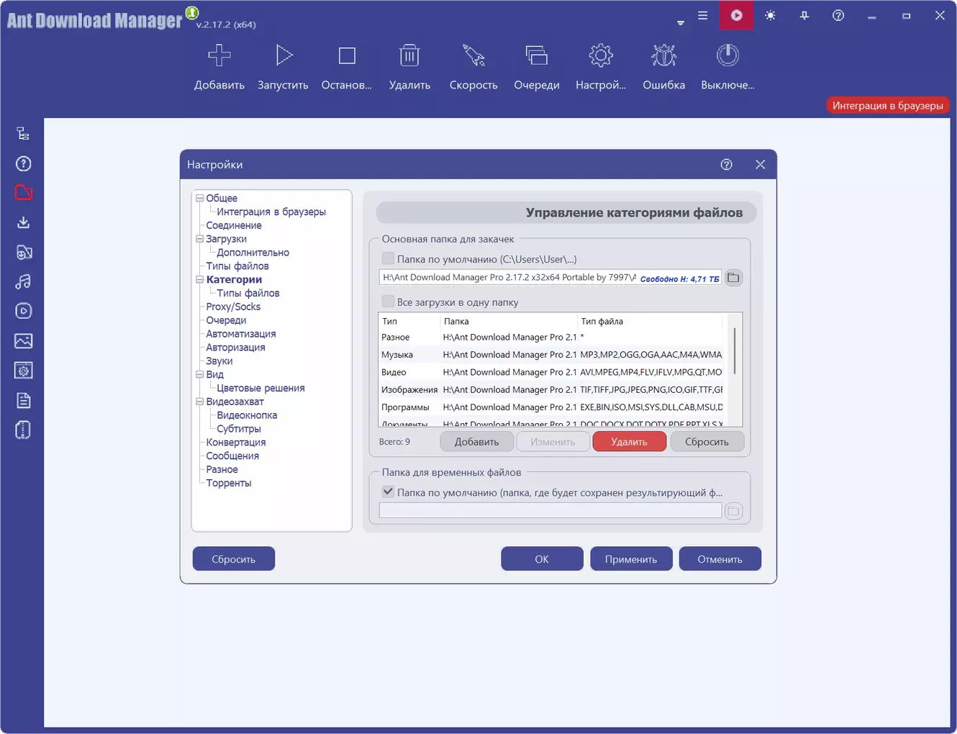Collapse the Категории tree node
The height and width of the screenshot is (734, 957).
click(x=200, y=280)
